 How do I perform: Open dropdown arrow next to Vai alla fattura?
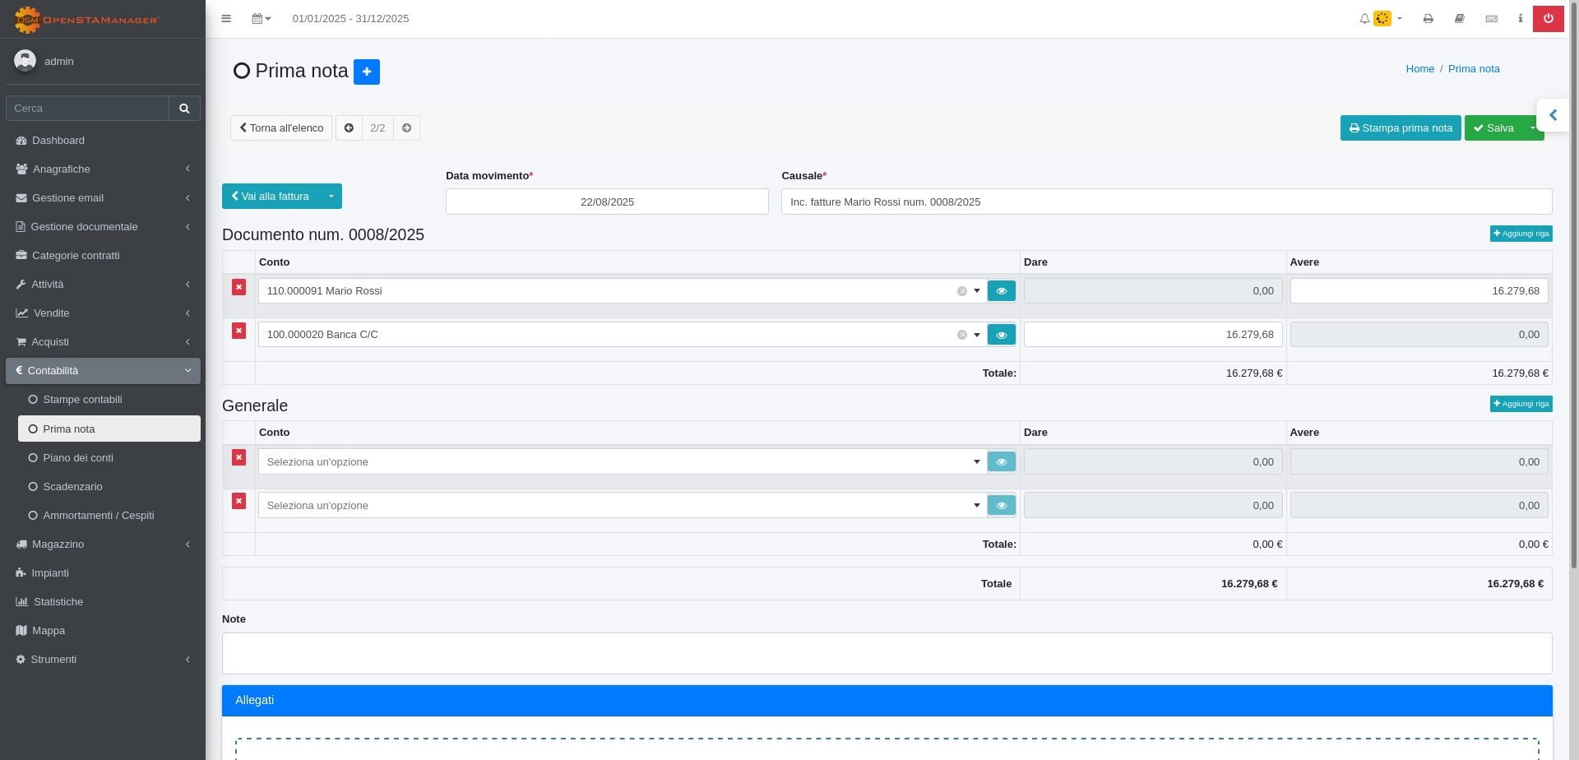(331, 197)
